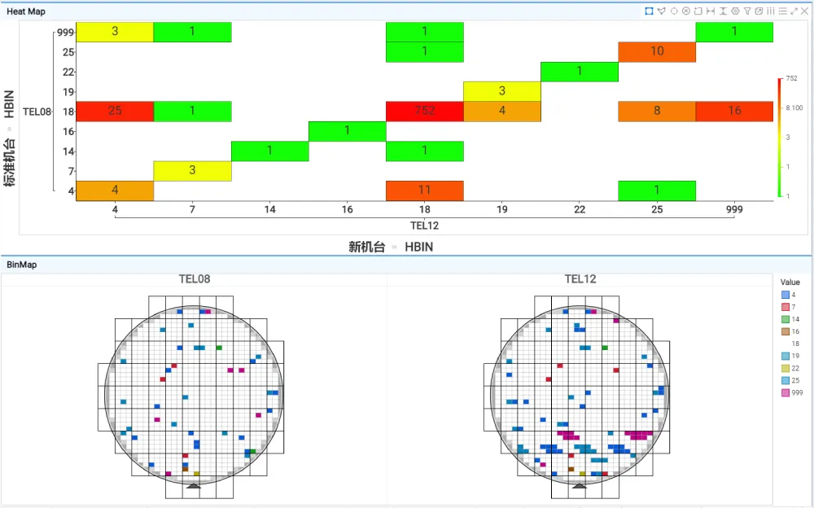Viewport: 814px width, 508px height.
Task: Toggle legend value 14 swatch
Action: 786,319
